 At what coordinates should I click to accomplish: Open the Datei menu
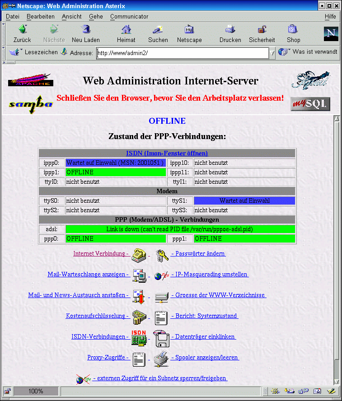tap(12, 17)
